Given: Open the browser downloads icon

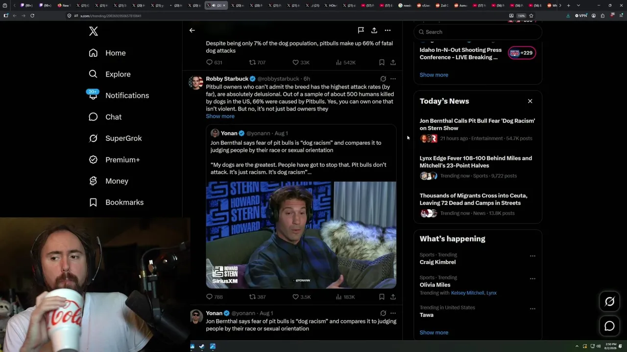Looking at the screenshot, I should (568, 16).
